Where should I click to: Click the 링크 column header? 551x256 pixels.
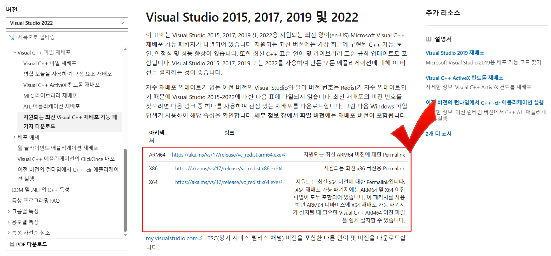tap(229, 133)
